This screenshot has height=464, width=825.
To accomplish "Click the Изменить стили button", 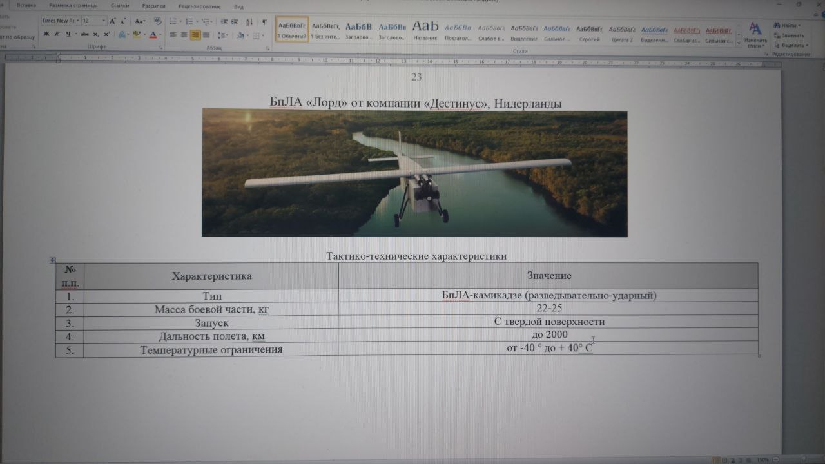I will (x=755, y=35).
